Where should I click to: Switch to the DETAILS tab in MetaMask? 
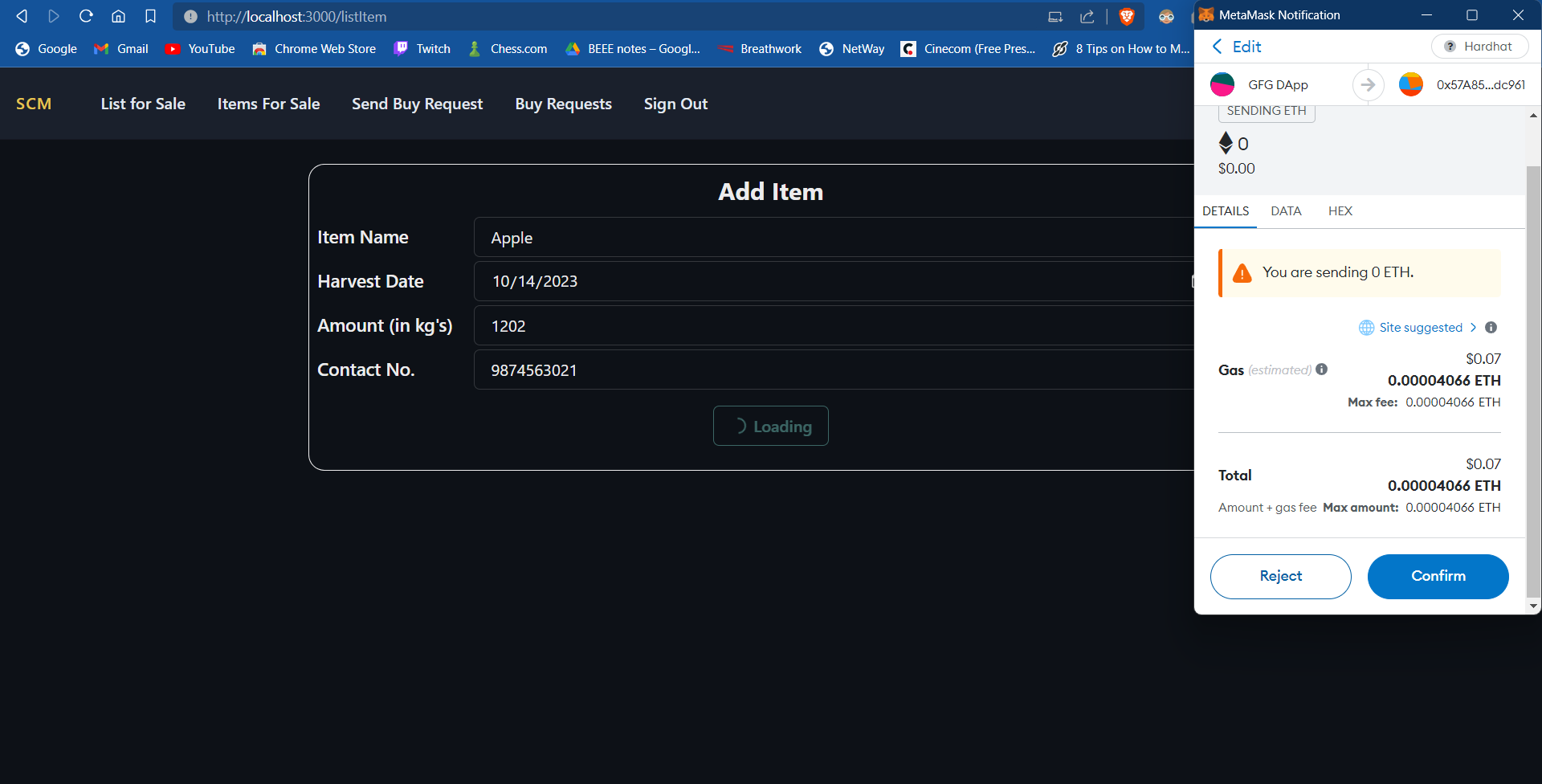coord(1226,211)
